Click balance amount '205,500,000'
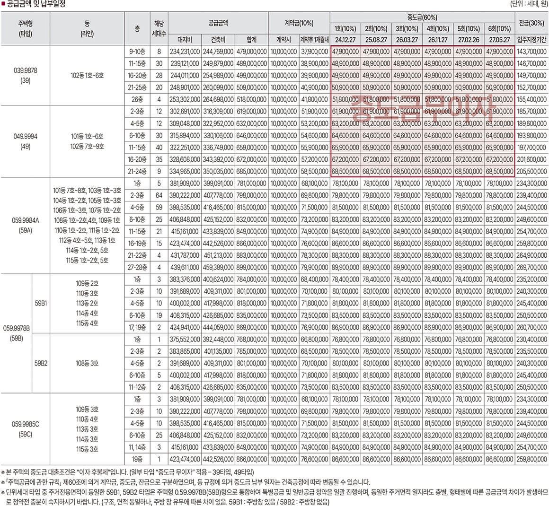This screenshot has width=549, height=506. click(x=531, y=172)
